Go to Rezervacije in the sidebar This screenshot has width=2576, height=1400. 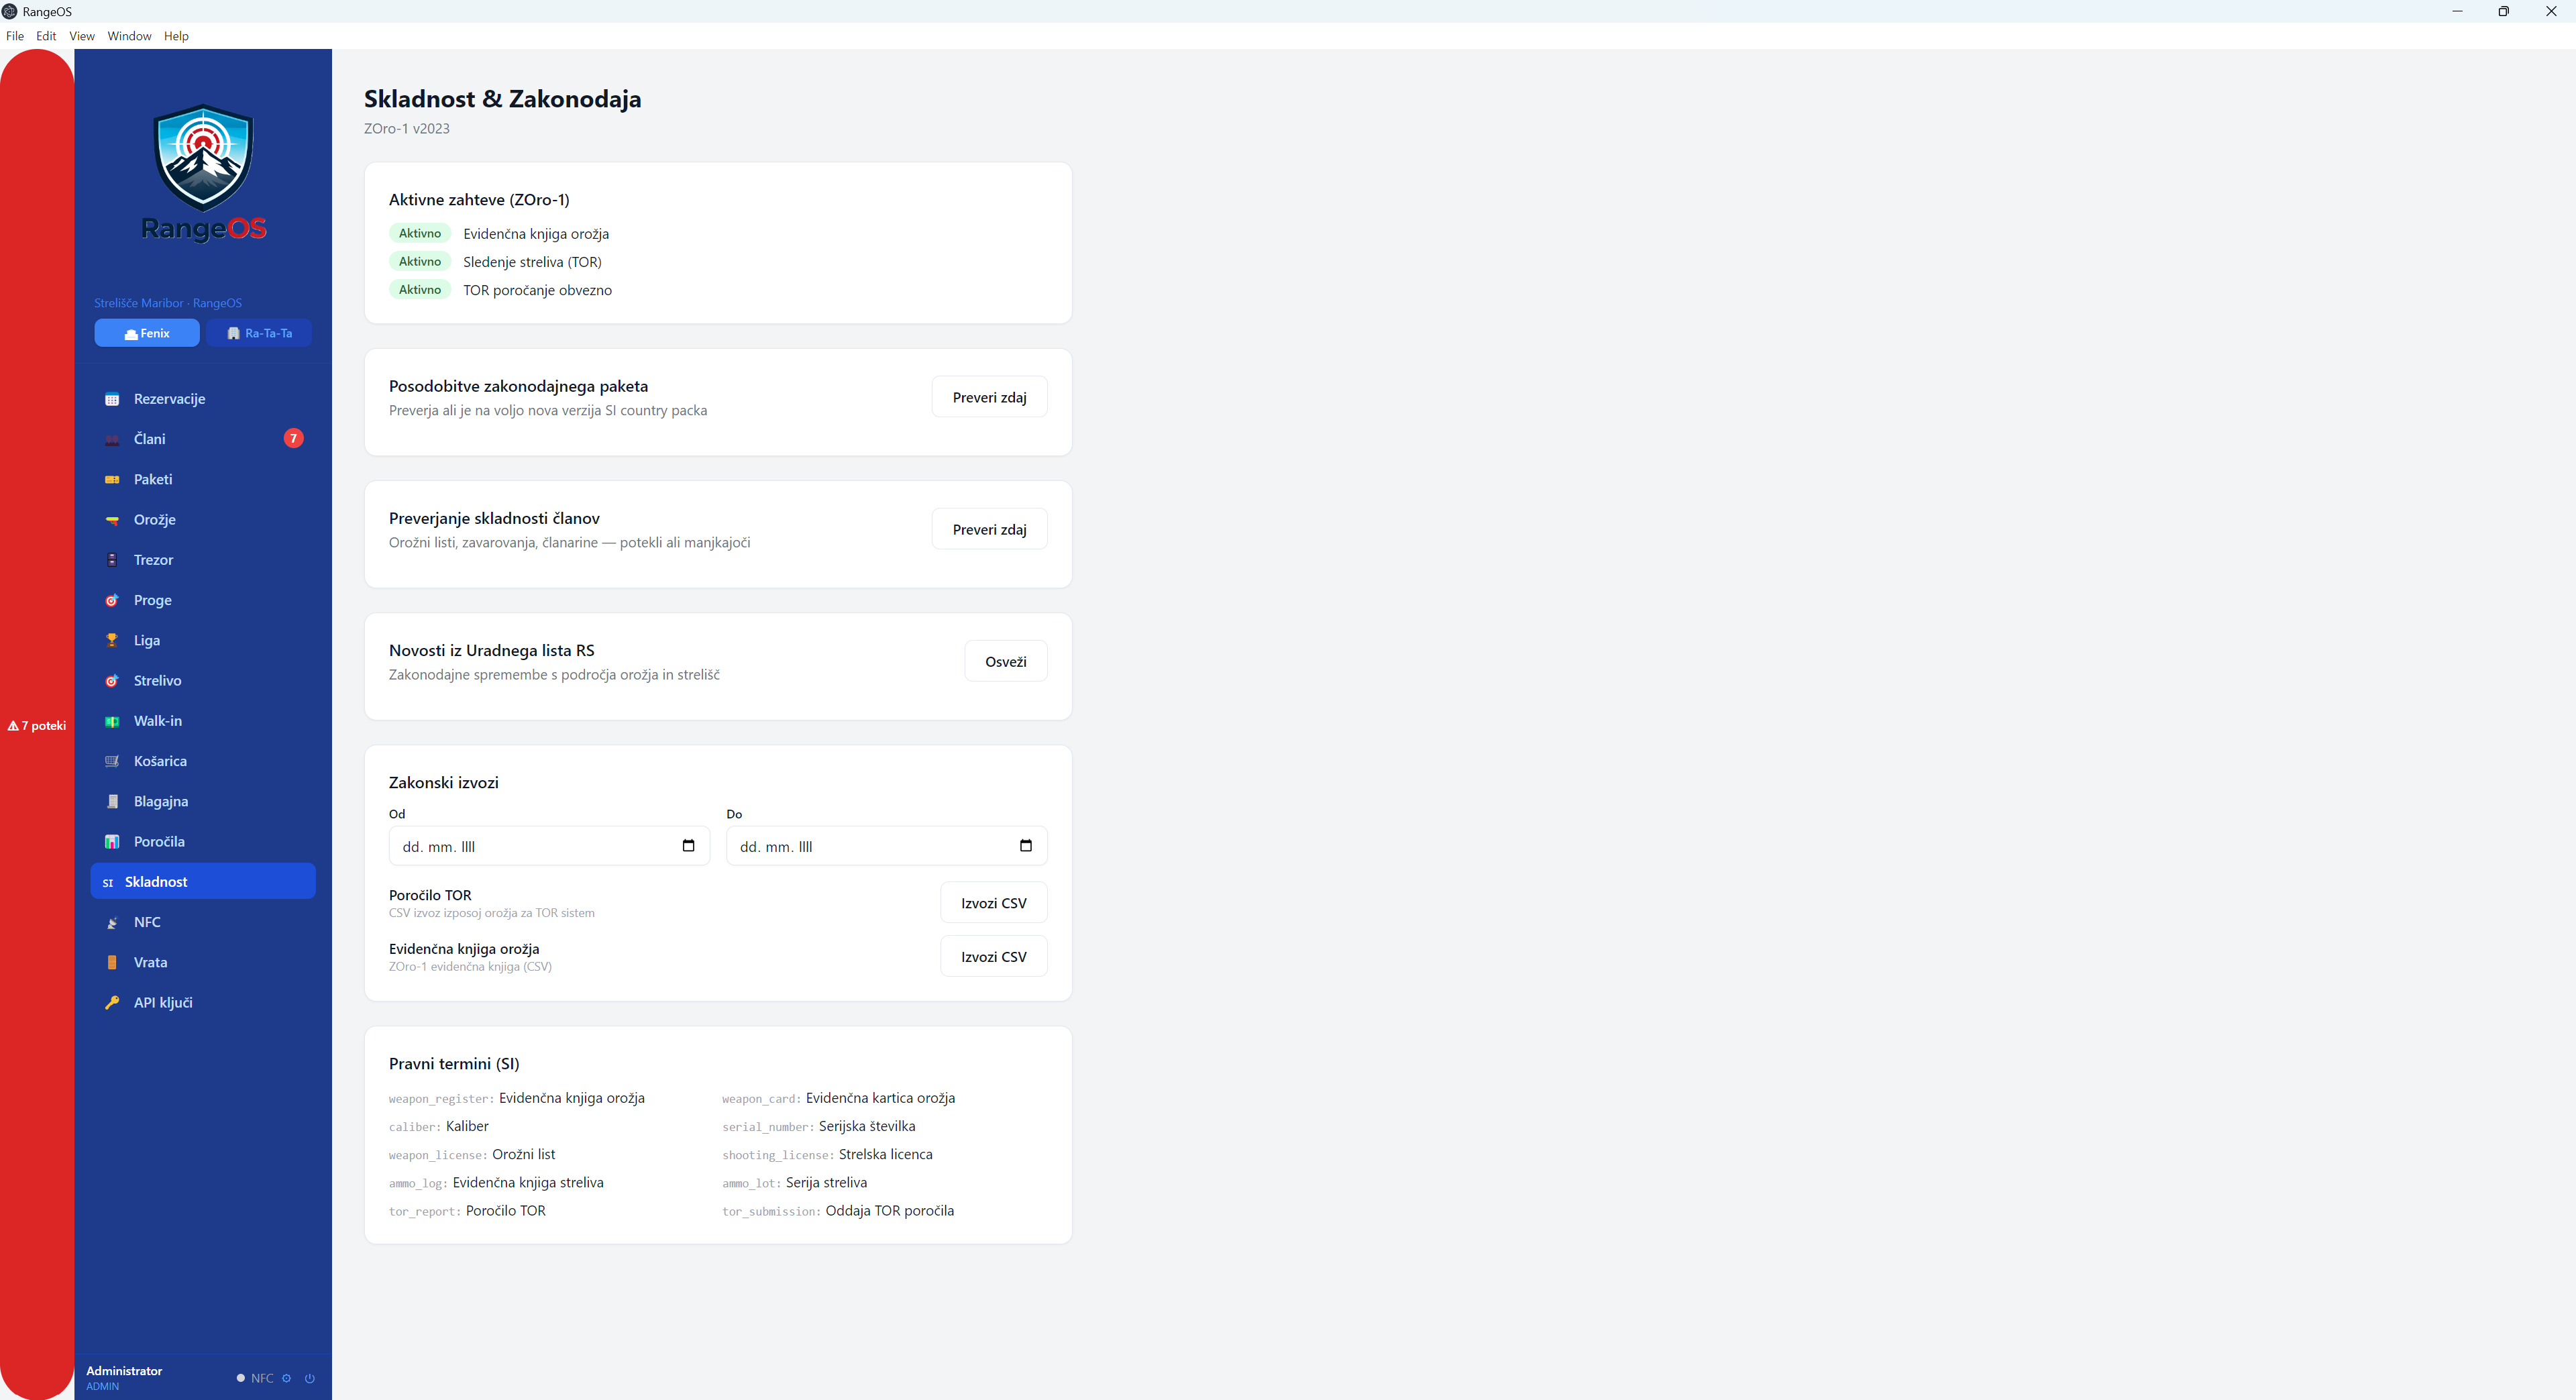click(x=203, y=399)
